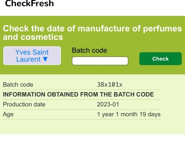Click the 1 year text in age row
185x142 pixels.
105,114
